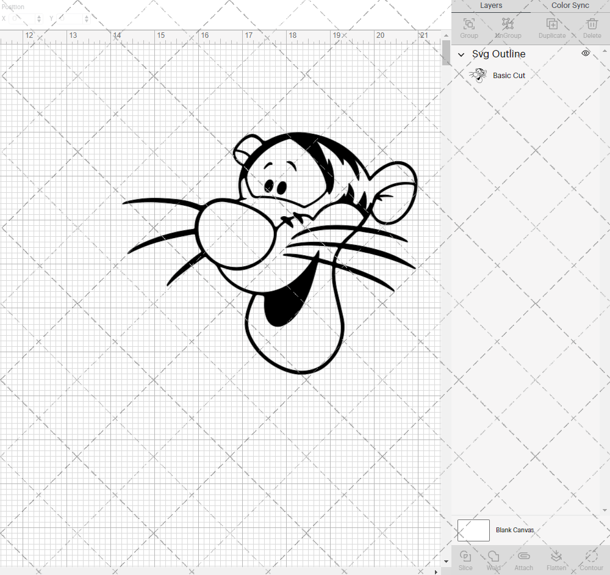Click the UnGroup icon

point(508,24)
